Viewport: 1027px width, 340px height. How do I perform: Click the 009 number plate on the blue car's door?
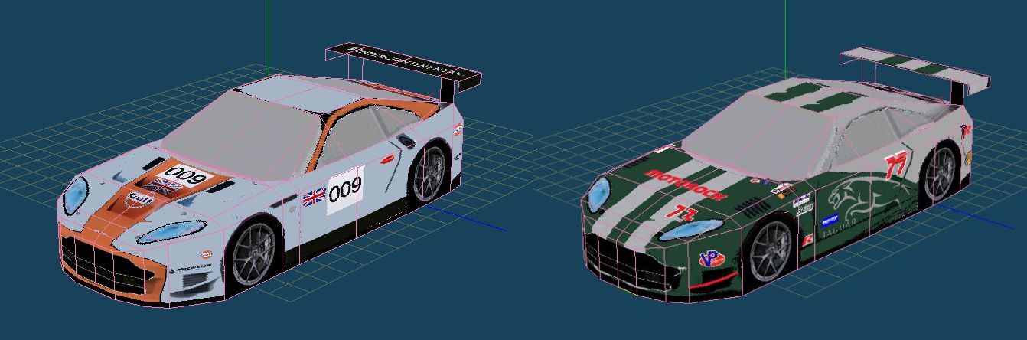(x=345, y=189)
